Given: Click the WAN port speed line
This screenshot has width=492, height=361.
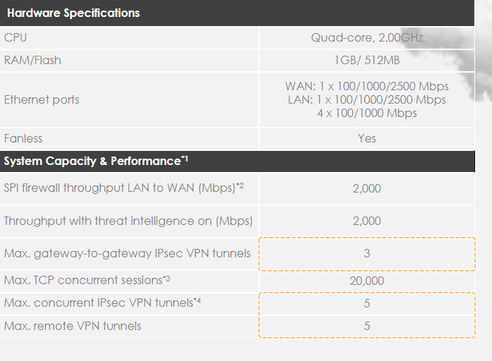Looking at the screenshot, I should click(x=366, y=86).
